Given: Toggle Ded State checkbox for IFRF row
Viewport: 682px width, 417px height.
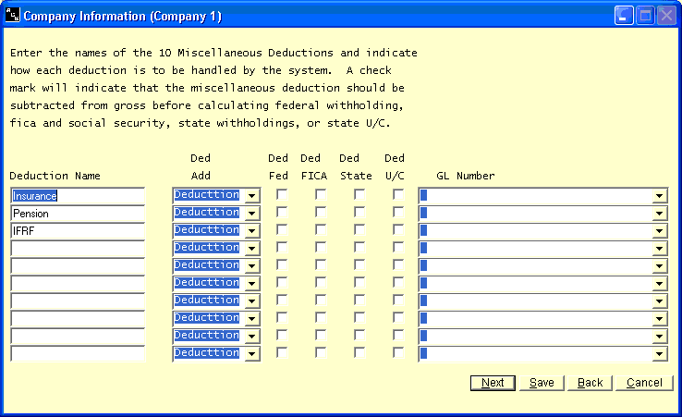Looking at the screenshot, I should (359, 230).
